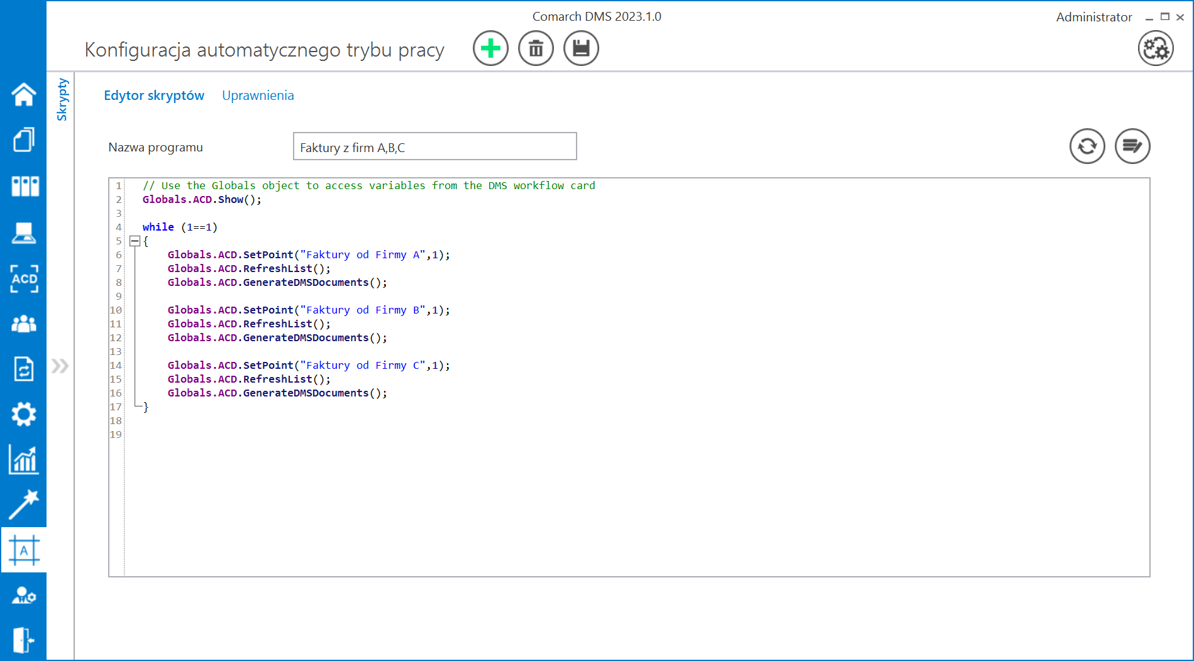Click RefreshList() on line 15
1194x661 pixels.
[x=249, y=379]
